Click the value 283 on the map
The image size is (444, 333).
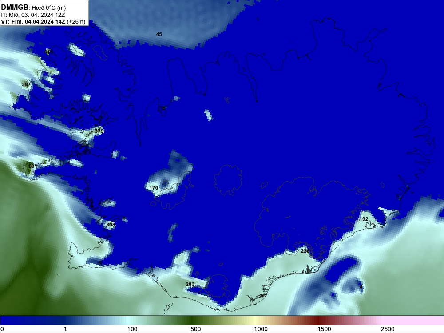190,284
